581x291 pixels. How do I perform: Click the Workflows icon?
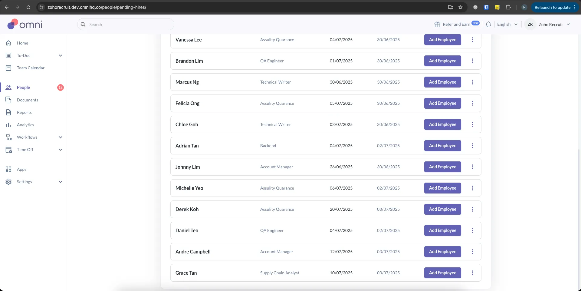8,137
